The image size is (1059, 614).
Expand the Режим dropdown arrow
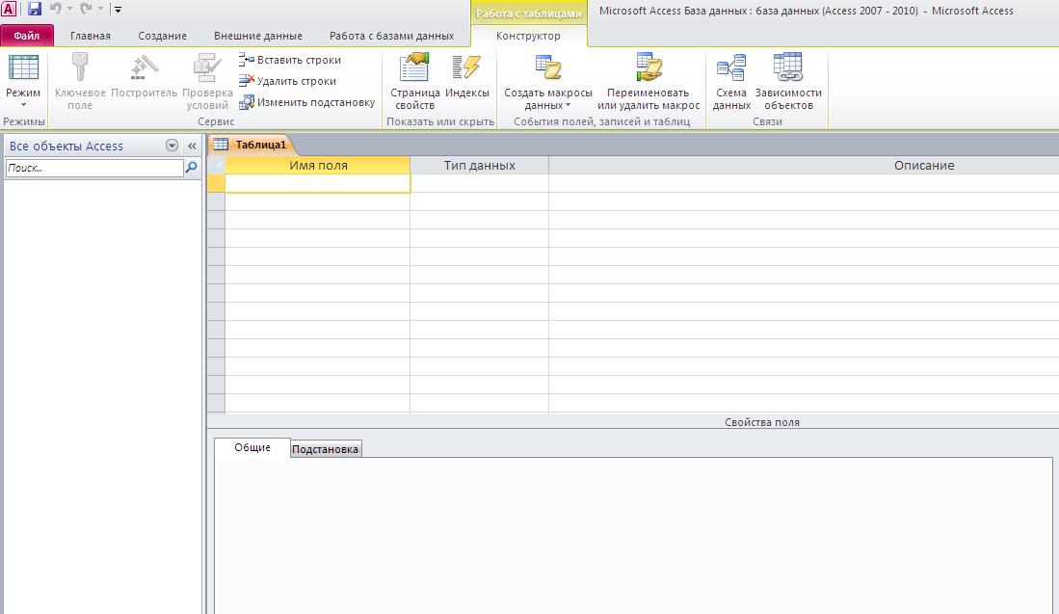point(23,105)
